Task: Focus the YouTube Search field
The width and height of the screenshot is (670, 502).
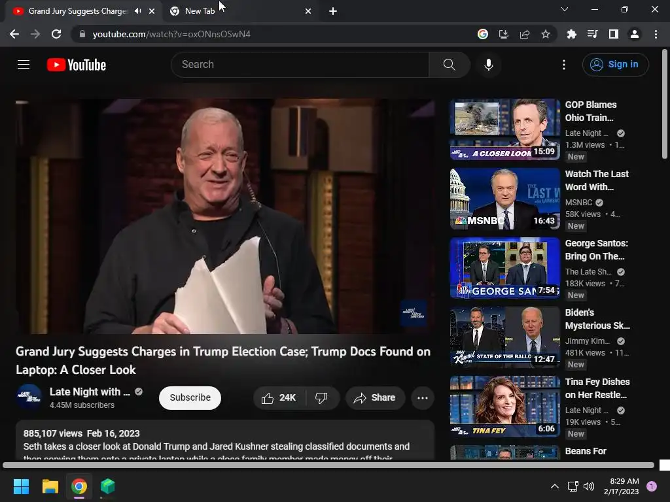Action: coord(300,65)
